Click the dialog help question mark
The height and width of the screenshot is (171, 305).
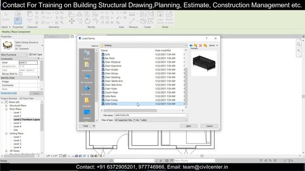[206, 38]
